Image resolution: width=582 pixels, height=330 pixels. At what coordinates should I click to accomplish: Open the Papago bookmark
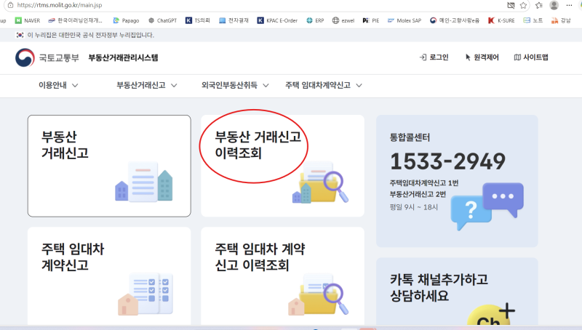pos(126,20)
